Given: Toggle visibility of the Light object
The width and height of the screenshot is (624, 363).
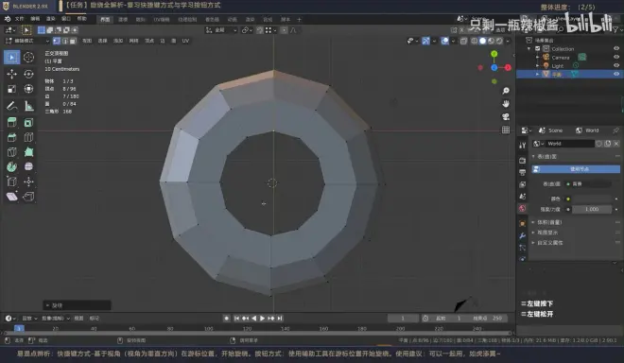Looking at the screenshot, I should click(x=616, y=65).
